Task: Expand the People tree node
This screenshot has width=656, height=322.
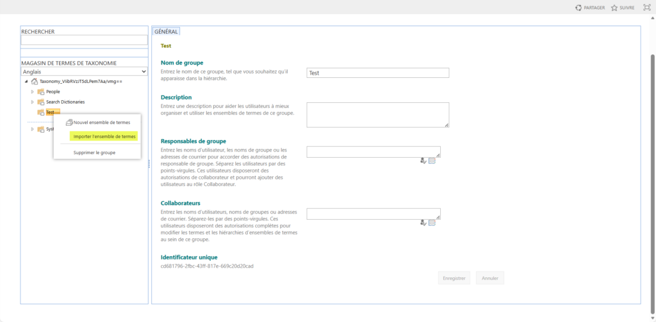Action: [33, 92]
